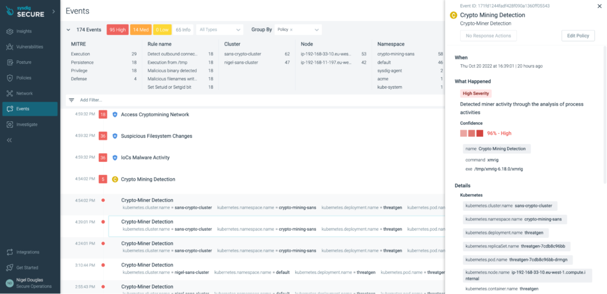
Task: Open the Vulnerabilities section
Action: click(x=30, y=47)
